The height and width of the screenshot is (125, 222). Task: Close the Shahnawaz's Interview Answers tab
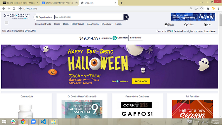tap(76, 3)
